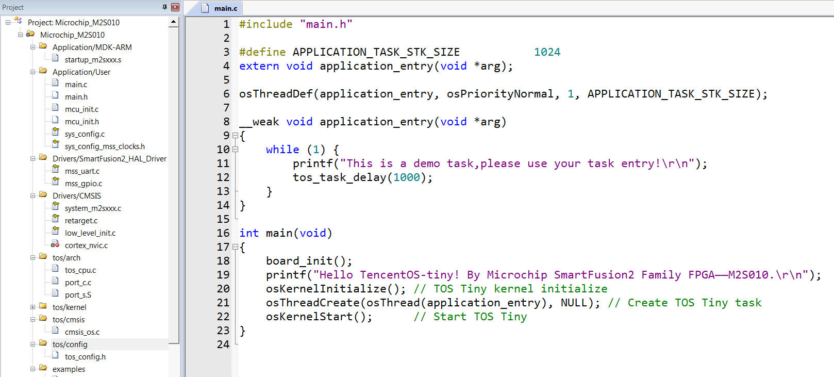Click the #include "main.h" line
This screenshot has height=377, width=834.
tap(296, 24)
